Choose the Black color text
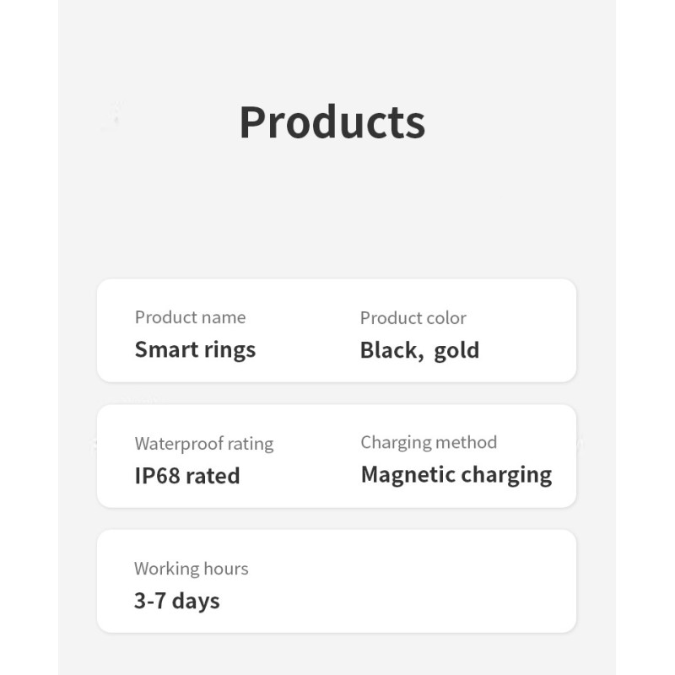The height and width of the screenshot is (675, 675). click(391, 350)
